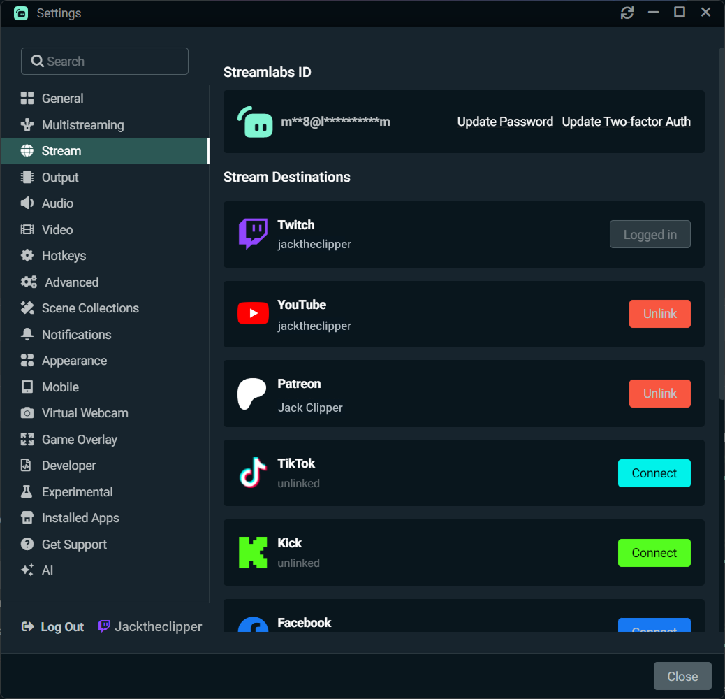Click Jack Clipper Patreon name
Screen dimensions: 725x699
click(x=310, y=408)
